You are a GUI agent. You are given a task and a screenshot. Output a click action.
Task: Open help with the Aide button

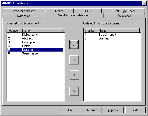[135, 110]
